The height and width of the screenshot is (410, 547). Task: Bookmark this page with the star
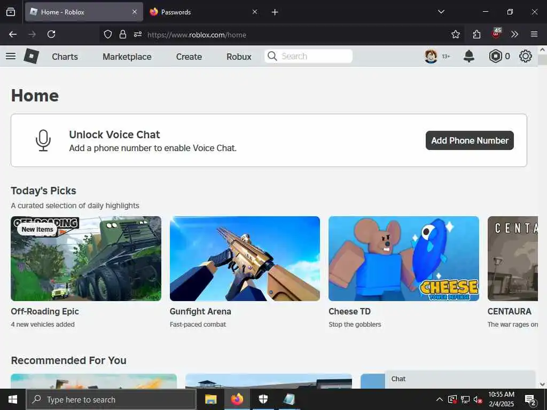pyautogui.click(x=455, y=34)
